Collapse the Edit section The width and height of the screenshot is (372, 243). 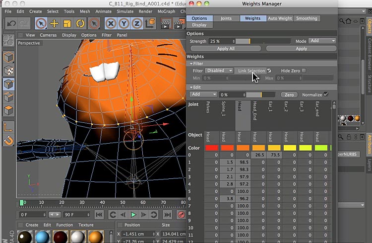[x=191, y=87]
